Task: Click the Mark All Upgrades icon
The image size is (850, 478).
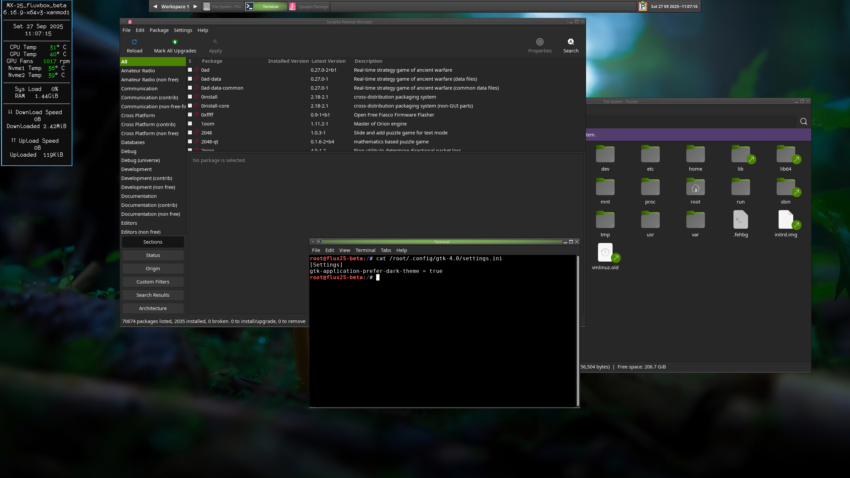Action: tap(175, 42)
